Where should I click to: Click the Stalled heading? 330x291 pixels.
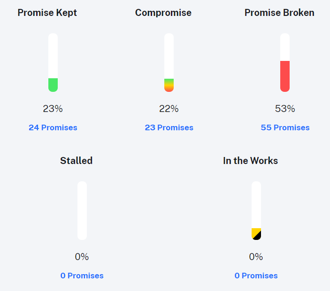click(x=77, y=160)
